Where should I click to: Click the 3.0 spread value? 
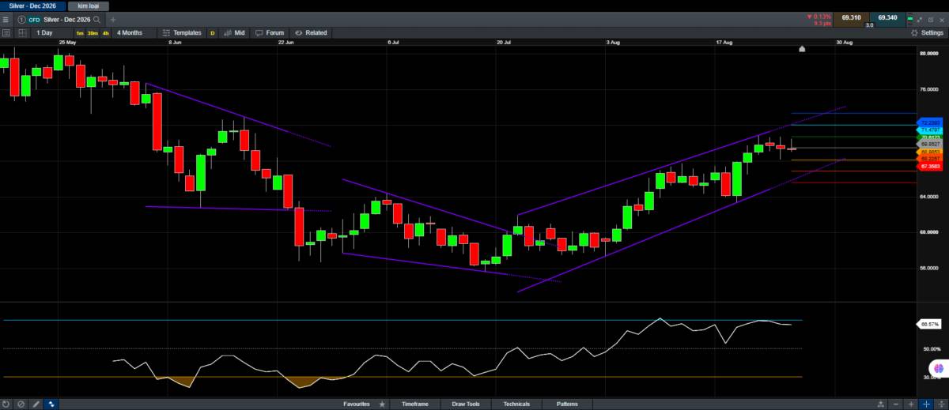[x=868, y=25]
